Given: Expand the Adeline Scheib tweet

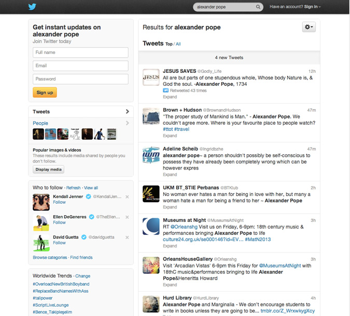Looking at the screenshot, I should pos(170,175).
